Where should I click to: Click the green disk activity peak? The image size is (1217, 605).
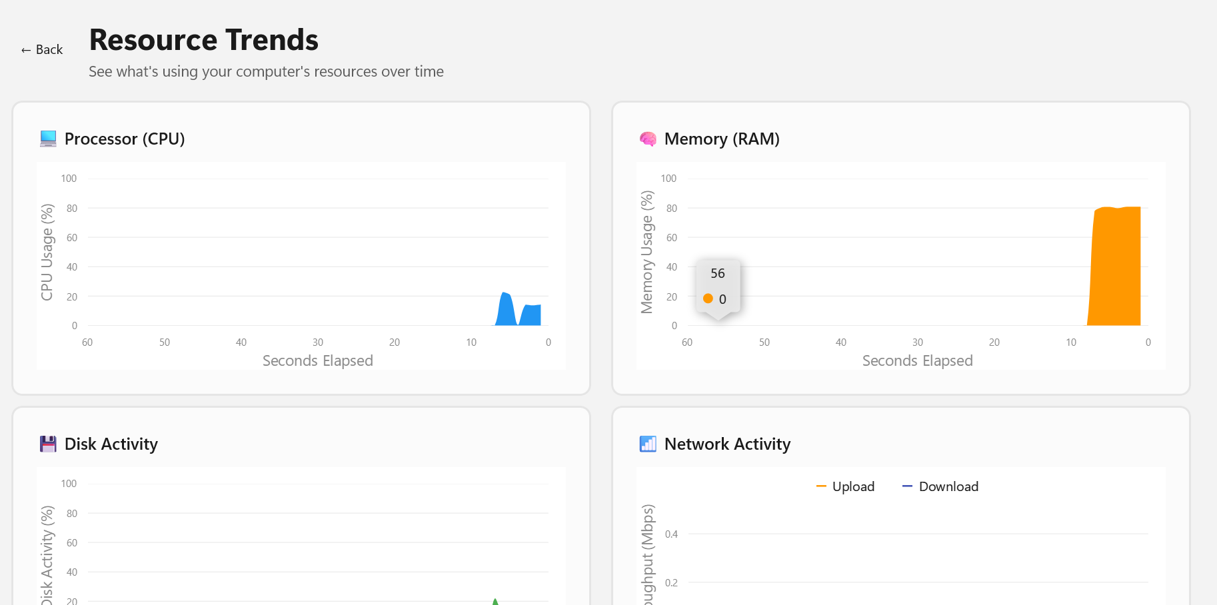click(x=495, y=602)
